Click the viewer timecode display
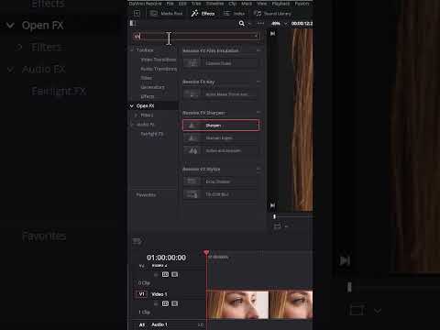Image resolution: width=440 pixels, height=330 pixels. 302,24
